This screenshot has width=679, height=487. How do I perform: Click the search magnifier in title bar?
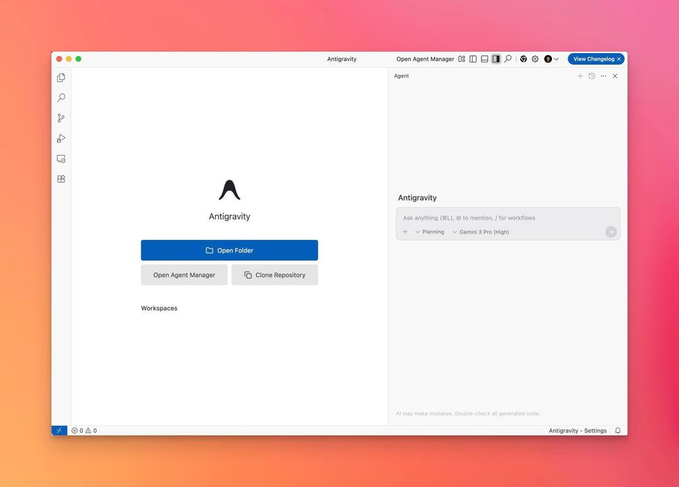[x=508, y=58]
